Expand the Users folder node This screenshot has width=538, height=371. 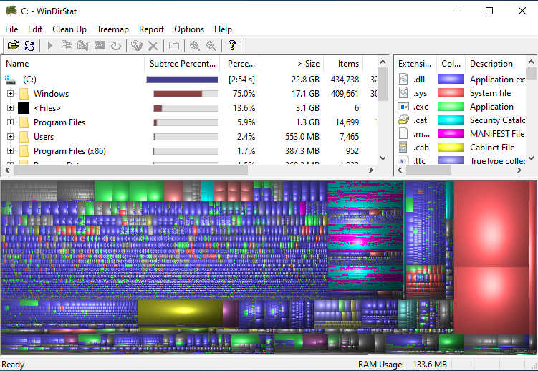click(x=10, y=137)
